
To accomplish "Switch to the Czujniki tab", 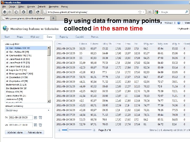I will click(79, 37).
